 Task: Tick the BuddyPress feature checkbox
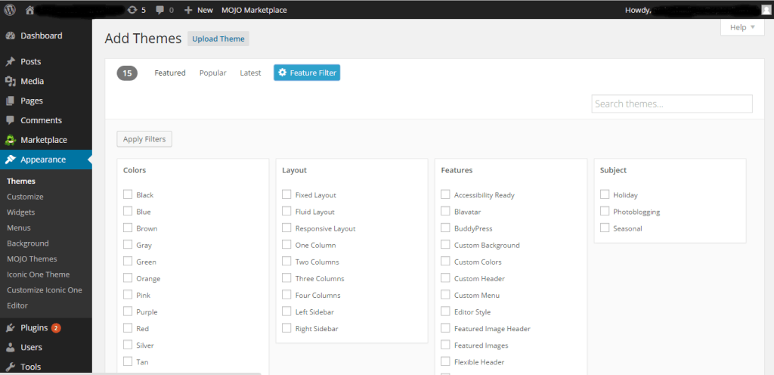[446, 228]
